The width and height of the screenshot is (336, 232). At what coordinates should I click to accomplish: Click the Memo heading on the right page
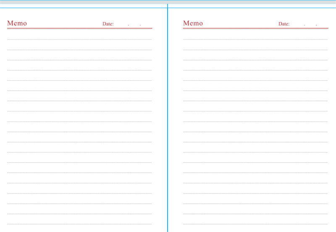click(193, 23)
